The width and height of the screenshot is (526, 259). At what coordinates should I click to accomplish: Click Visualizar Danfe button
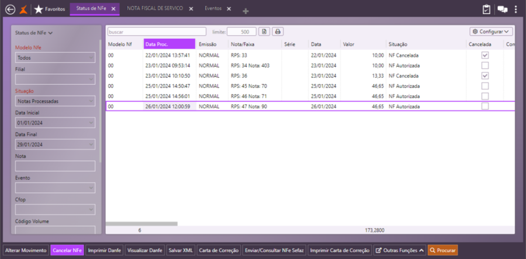146,250
